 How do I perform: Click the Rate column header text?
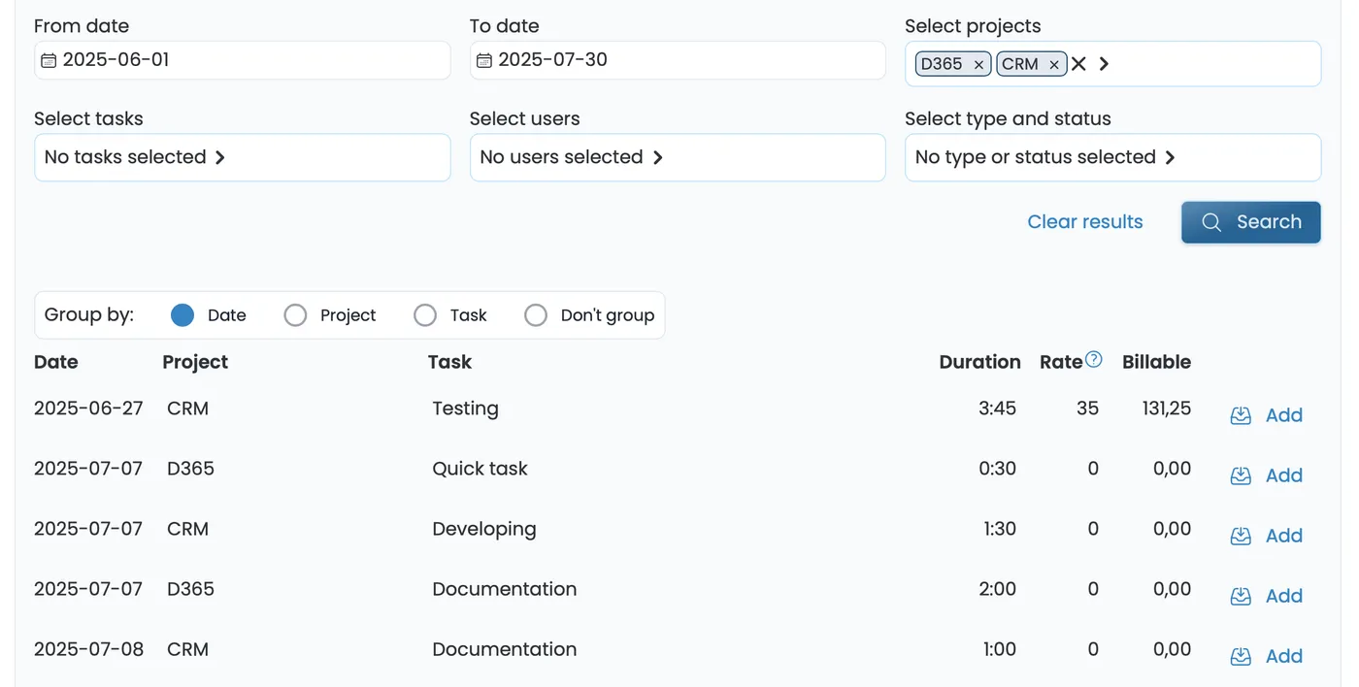tap(1061, 362)
